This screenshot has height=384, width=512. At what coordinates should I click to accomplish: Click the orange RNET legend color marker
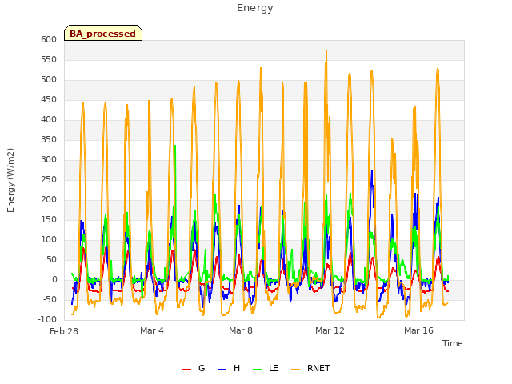295,370
